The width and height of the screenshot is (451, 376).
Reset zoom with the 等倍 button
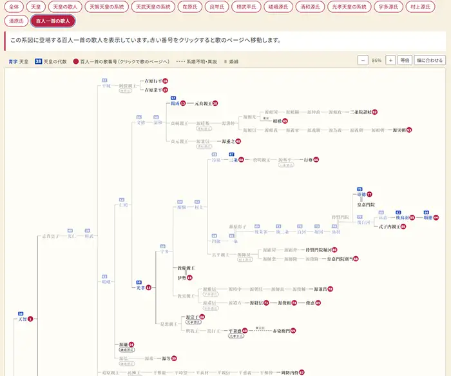405,60
